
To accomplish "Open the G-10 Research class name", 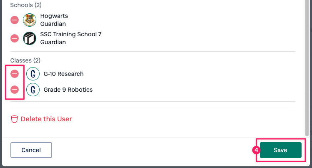I will point(63,74).
